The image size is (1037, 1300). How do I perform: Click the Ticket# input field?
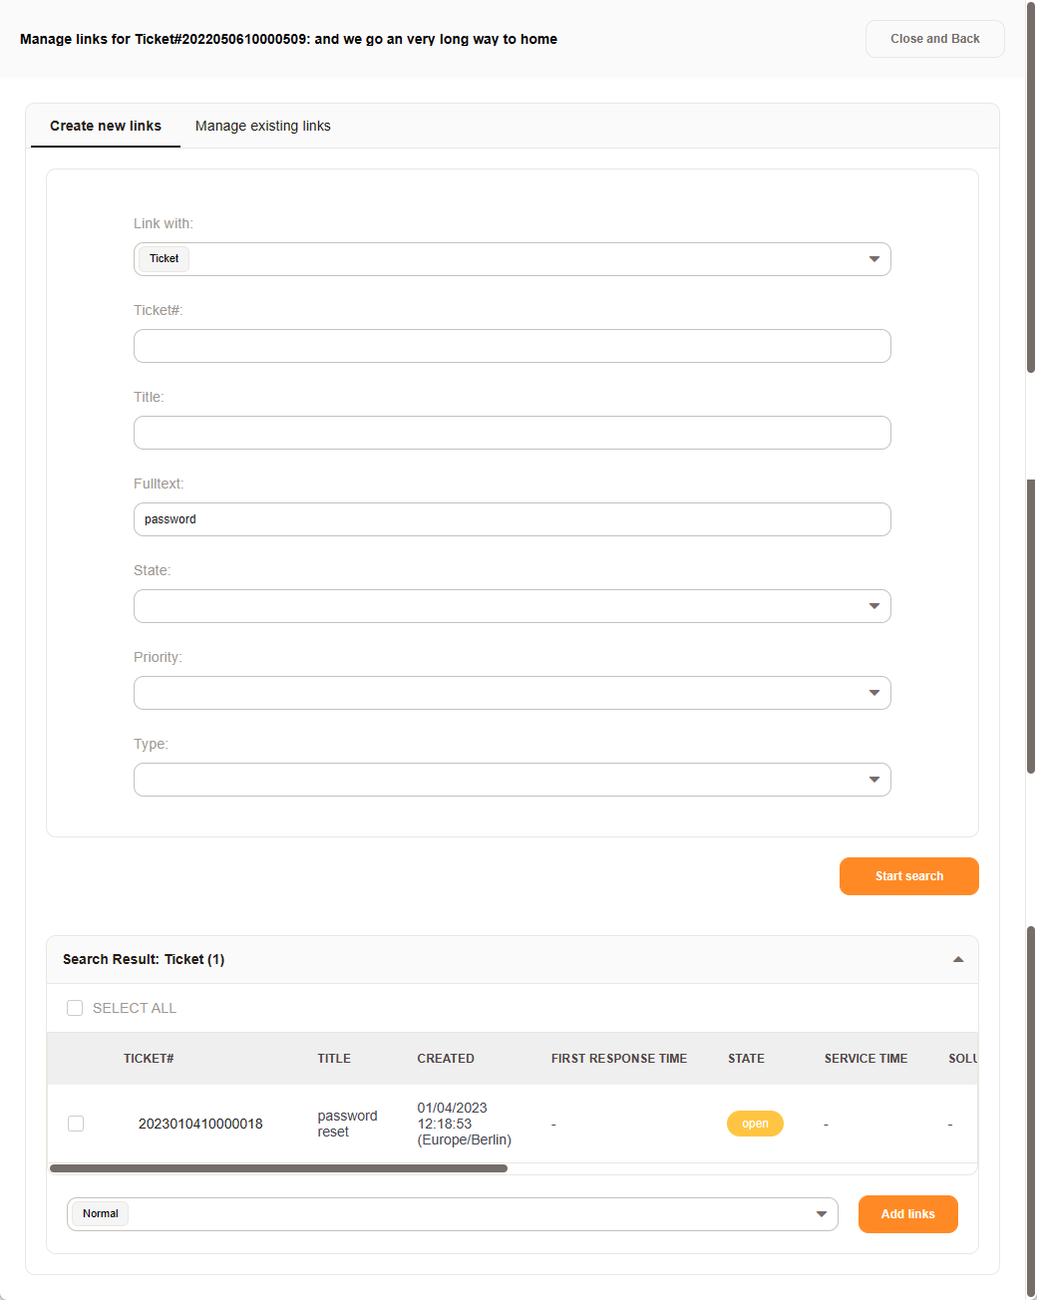tap(512, 346)
